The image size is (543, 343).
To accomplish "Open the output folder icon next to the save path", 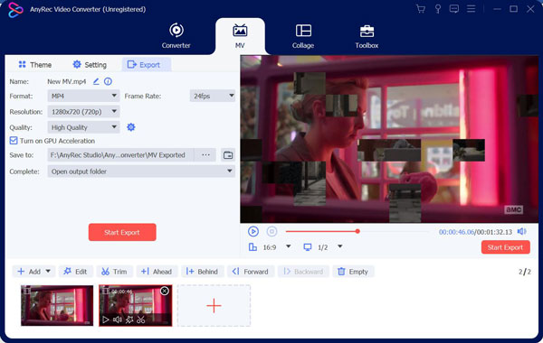I will tap(228, 155).
